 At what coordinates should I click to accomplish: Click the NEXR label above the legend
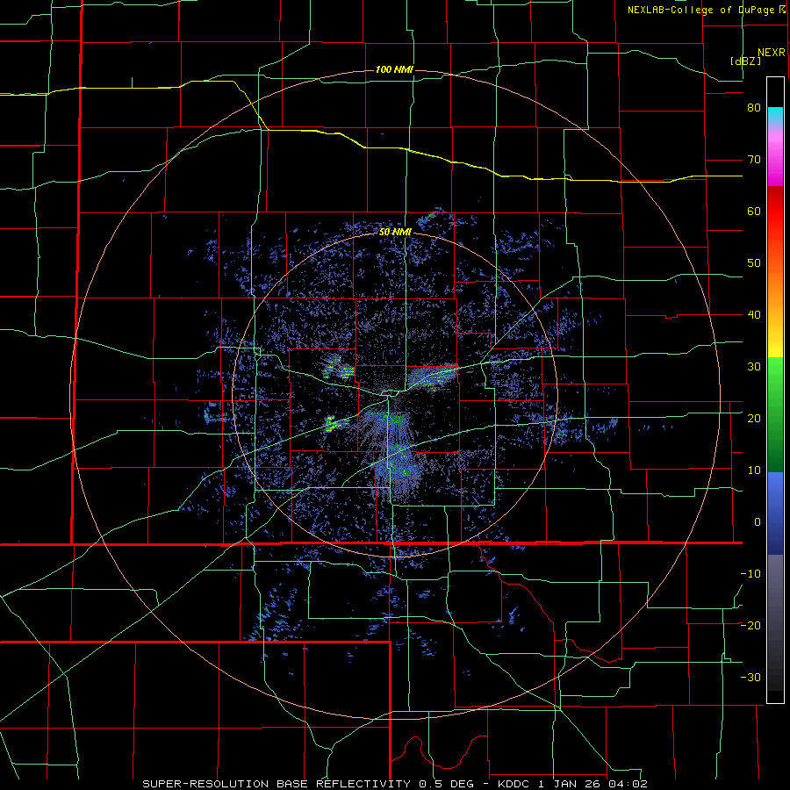771,53
